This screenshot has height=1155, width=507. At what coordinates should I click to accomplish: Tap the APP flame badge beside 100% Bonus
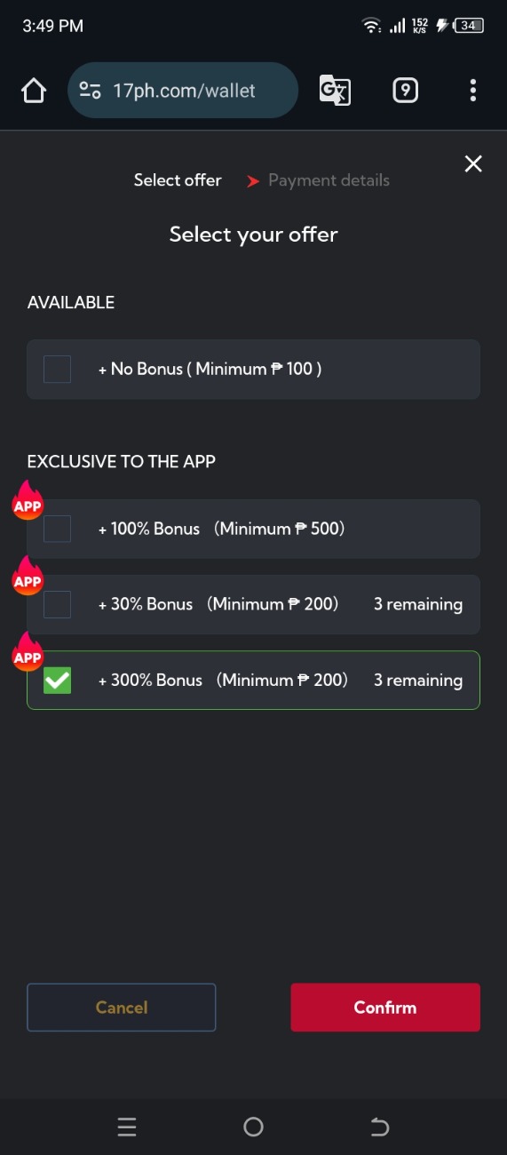[28, 501]
